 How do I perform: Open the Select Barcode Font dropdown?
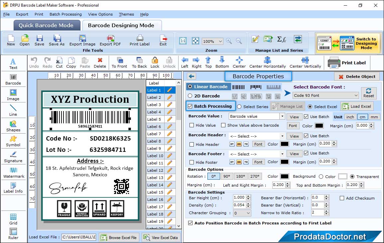click(326, 95)
